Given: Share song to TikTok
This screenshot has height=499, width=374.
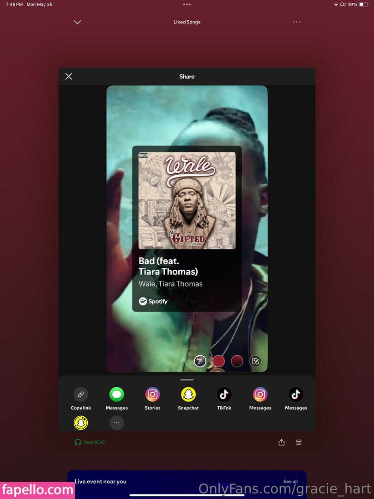Looking at the screenshot, I should pyautogui.click(x=224, y=395).
